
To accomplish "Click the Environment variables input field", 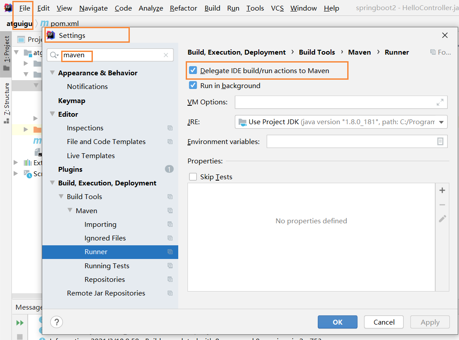I will (357, 142).
